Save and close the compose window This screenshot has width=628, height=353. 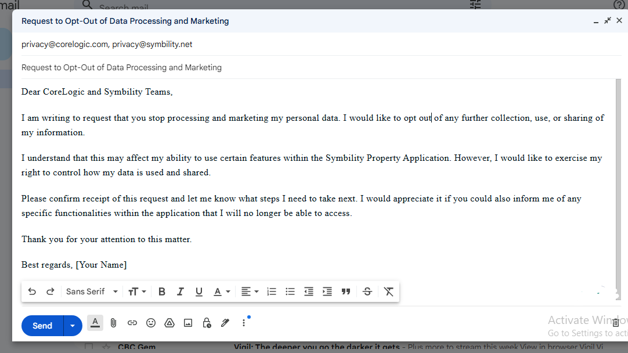[619, 20]
